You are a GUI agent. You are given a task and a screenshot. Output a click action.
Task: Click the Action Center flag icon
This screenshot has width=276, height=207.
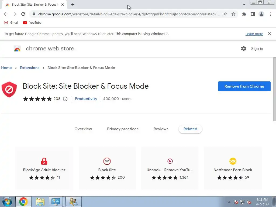tap(236, 202)
